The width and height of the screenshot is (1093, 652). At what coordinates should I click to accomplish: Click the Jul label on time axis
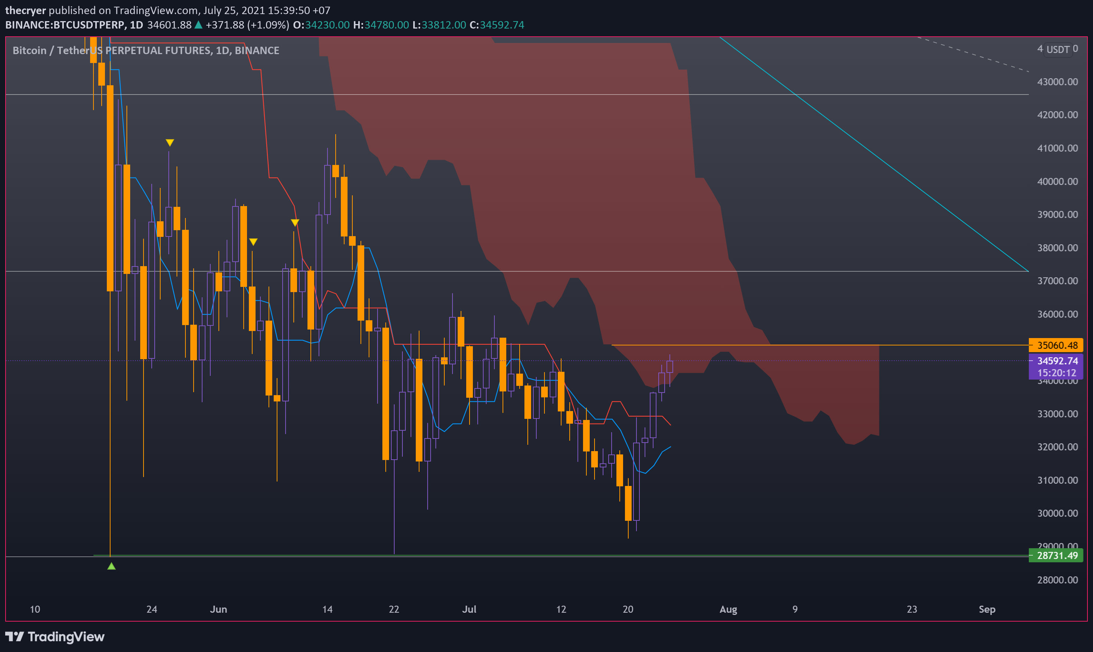pyautogui.click(x=470, y=609)
